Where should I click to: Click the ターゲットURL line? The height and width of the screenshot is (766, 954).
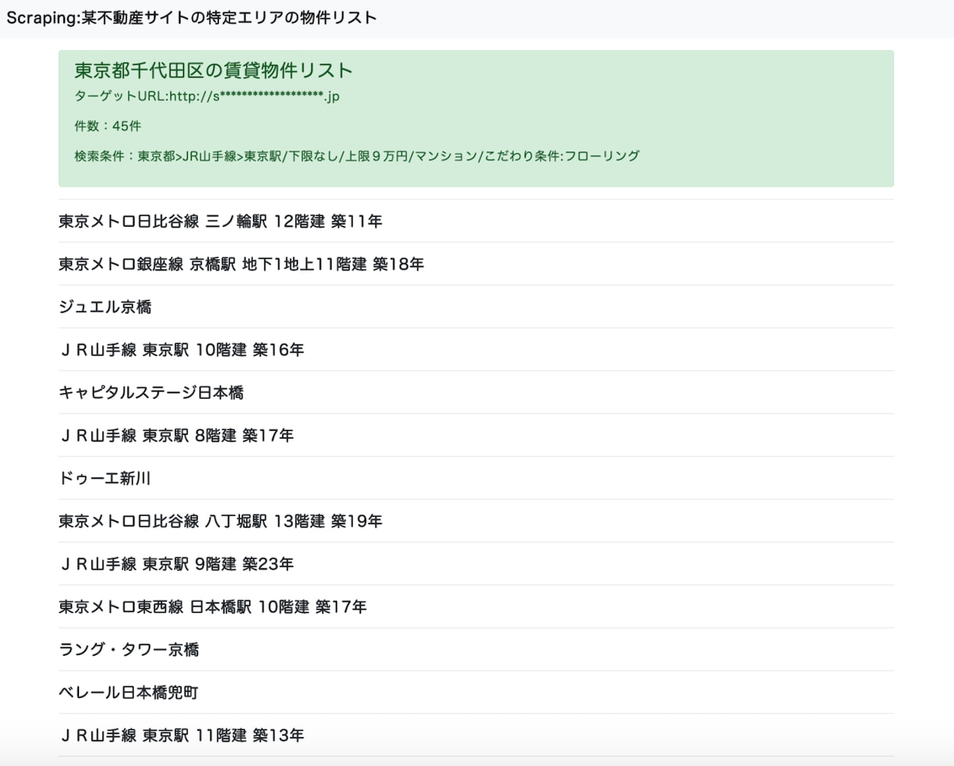(x=206, y=97)
